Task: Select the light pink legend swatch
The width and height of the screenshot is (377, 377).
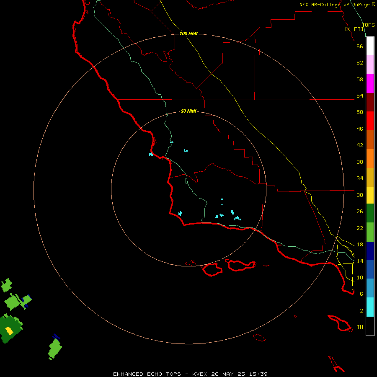Action: pyautogui.click(x=370, y=65)
